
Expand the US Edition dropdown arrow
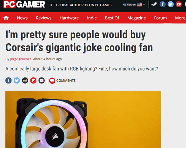click(144, 5)
